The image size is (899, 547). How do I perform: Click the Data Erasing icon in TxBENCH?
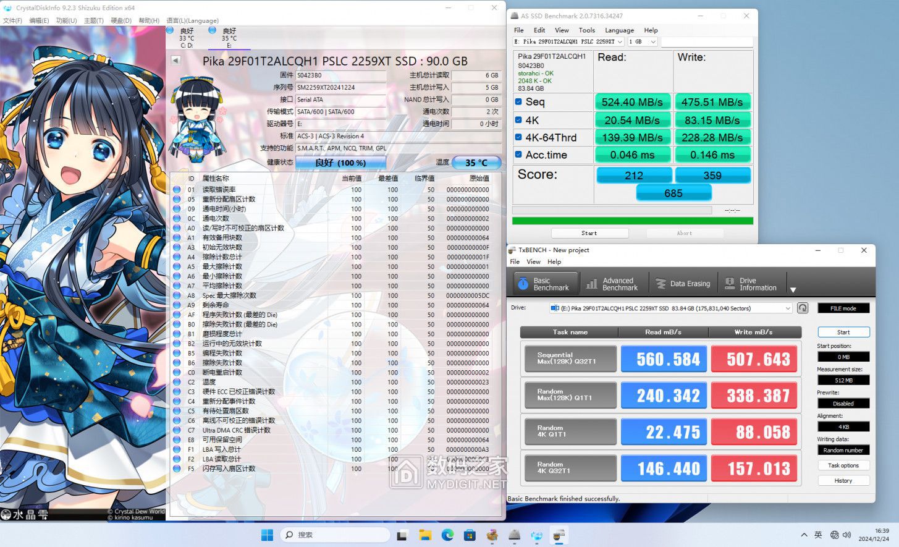point(661,284)
